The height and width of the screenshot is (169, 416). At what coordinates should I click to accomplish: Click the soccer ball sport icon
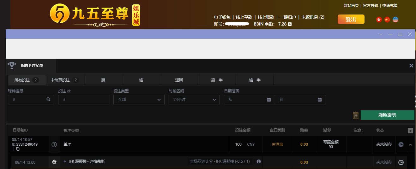point(54,162)
